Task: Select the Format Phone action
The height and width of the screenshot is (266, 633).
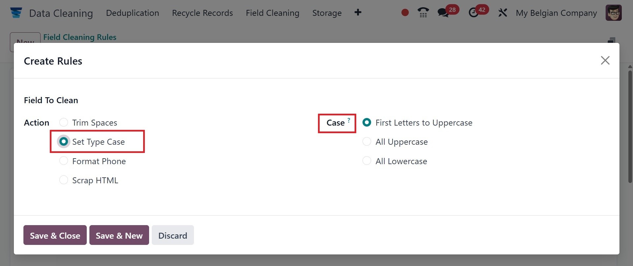Action: click(x=64, y=161)
